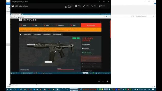Click the POR language indicator

click(145, 89)
